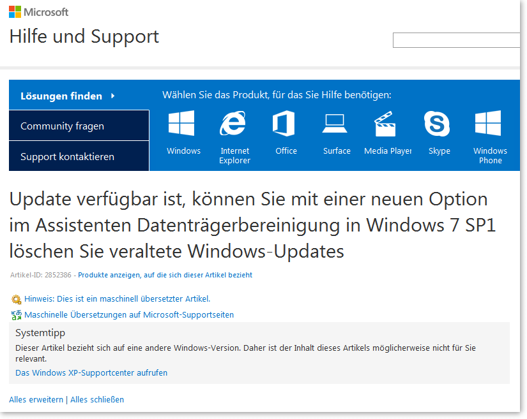Select the Windows product icon
Viewport: 527px width, 419px height.
point(181,124)
